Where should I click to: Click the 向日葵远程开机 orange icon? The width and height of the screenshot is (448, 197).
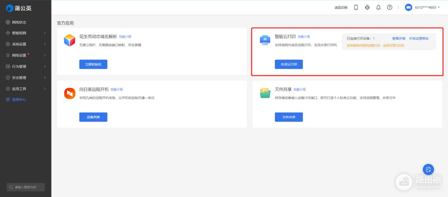pyautogui.click(x=69, y=93)
